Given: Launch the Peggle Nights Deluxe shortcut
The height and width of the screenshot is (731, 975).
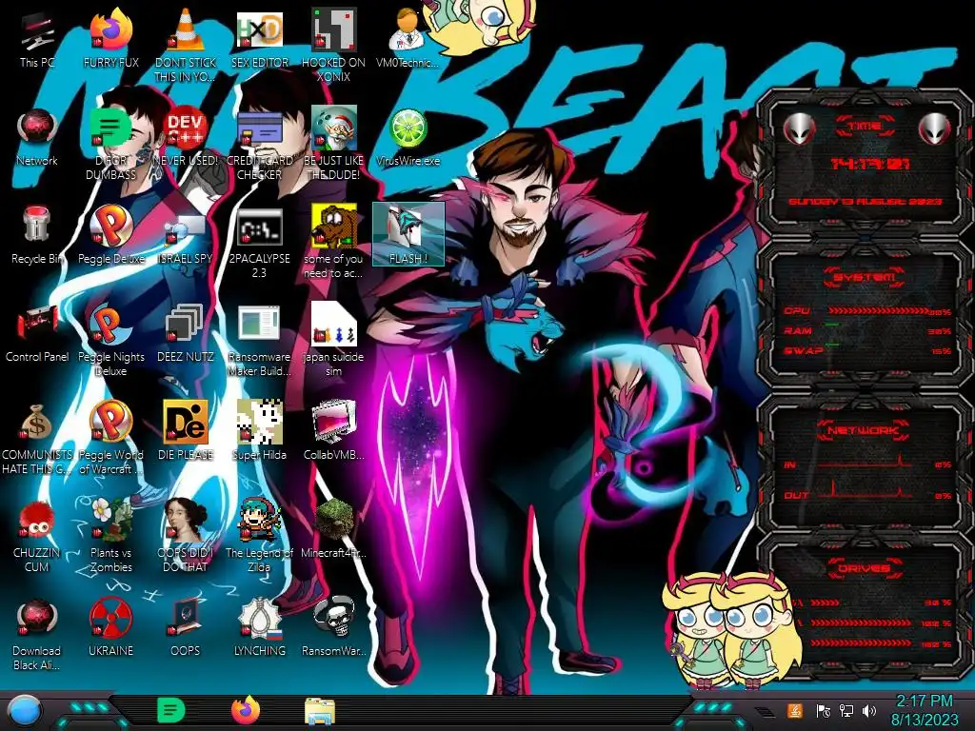Looking at the screenshot, I should [x=110, y=340].
